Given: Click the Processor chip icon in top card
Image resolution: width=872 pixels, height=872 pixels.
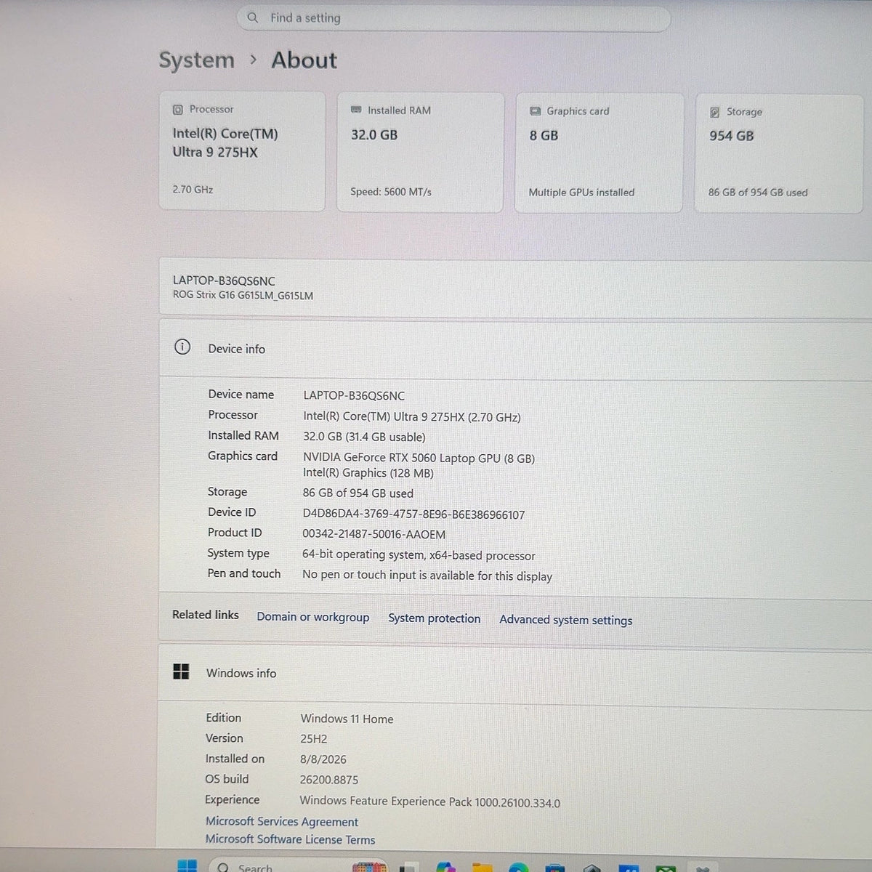Looking at the screenshot, I should 178,110.
